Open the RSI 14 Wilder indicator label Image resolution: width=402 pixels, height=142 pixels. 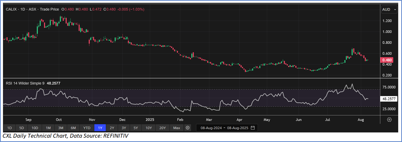[26, 83]
